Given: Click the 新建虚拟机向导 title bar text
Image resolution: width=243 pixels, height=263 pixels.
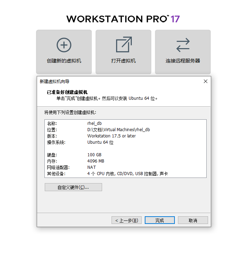Looking at the screenshot, I should tap(55, 81).
